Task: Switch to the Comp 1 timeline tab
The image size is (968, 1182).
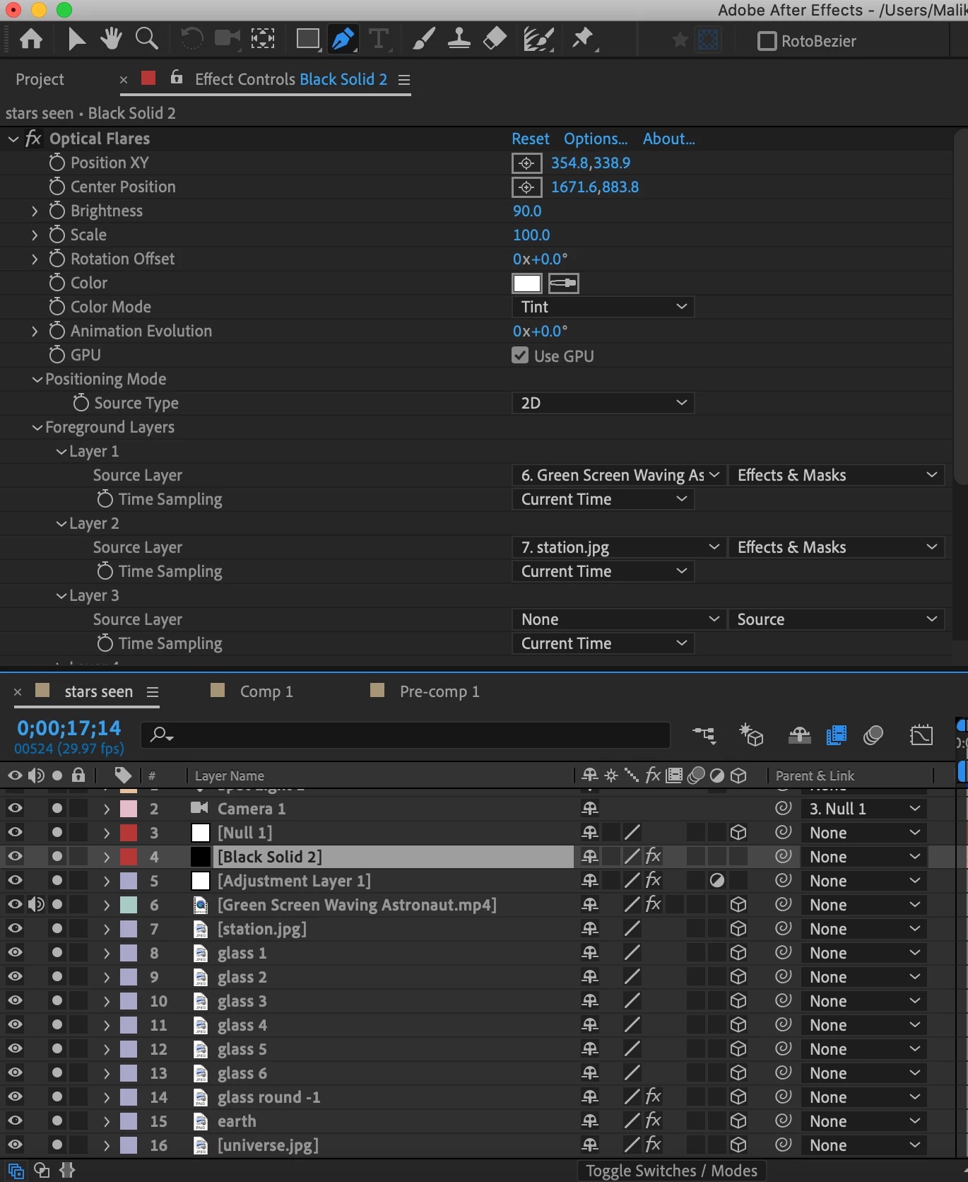Action: click(x=266, y=691)
